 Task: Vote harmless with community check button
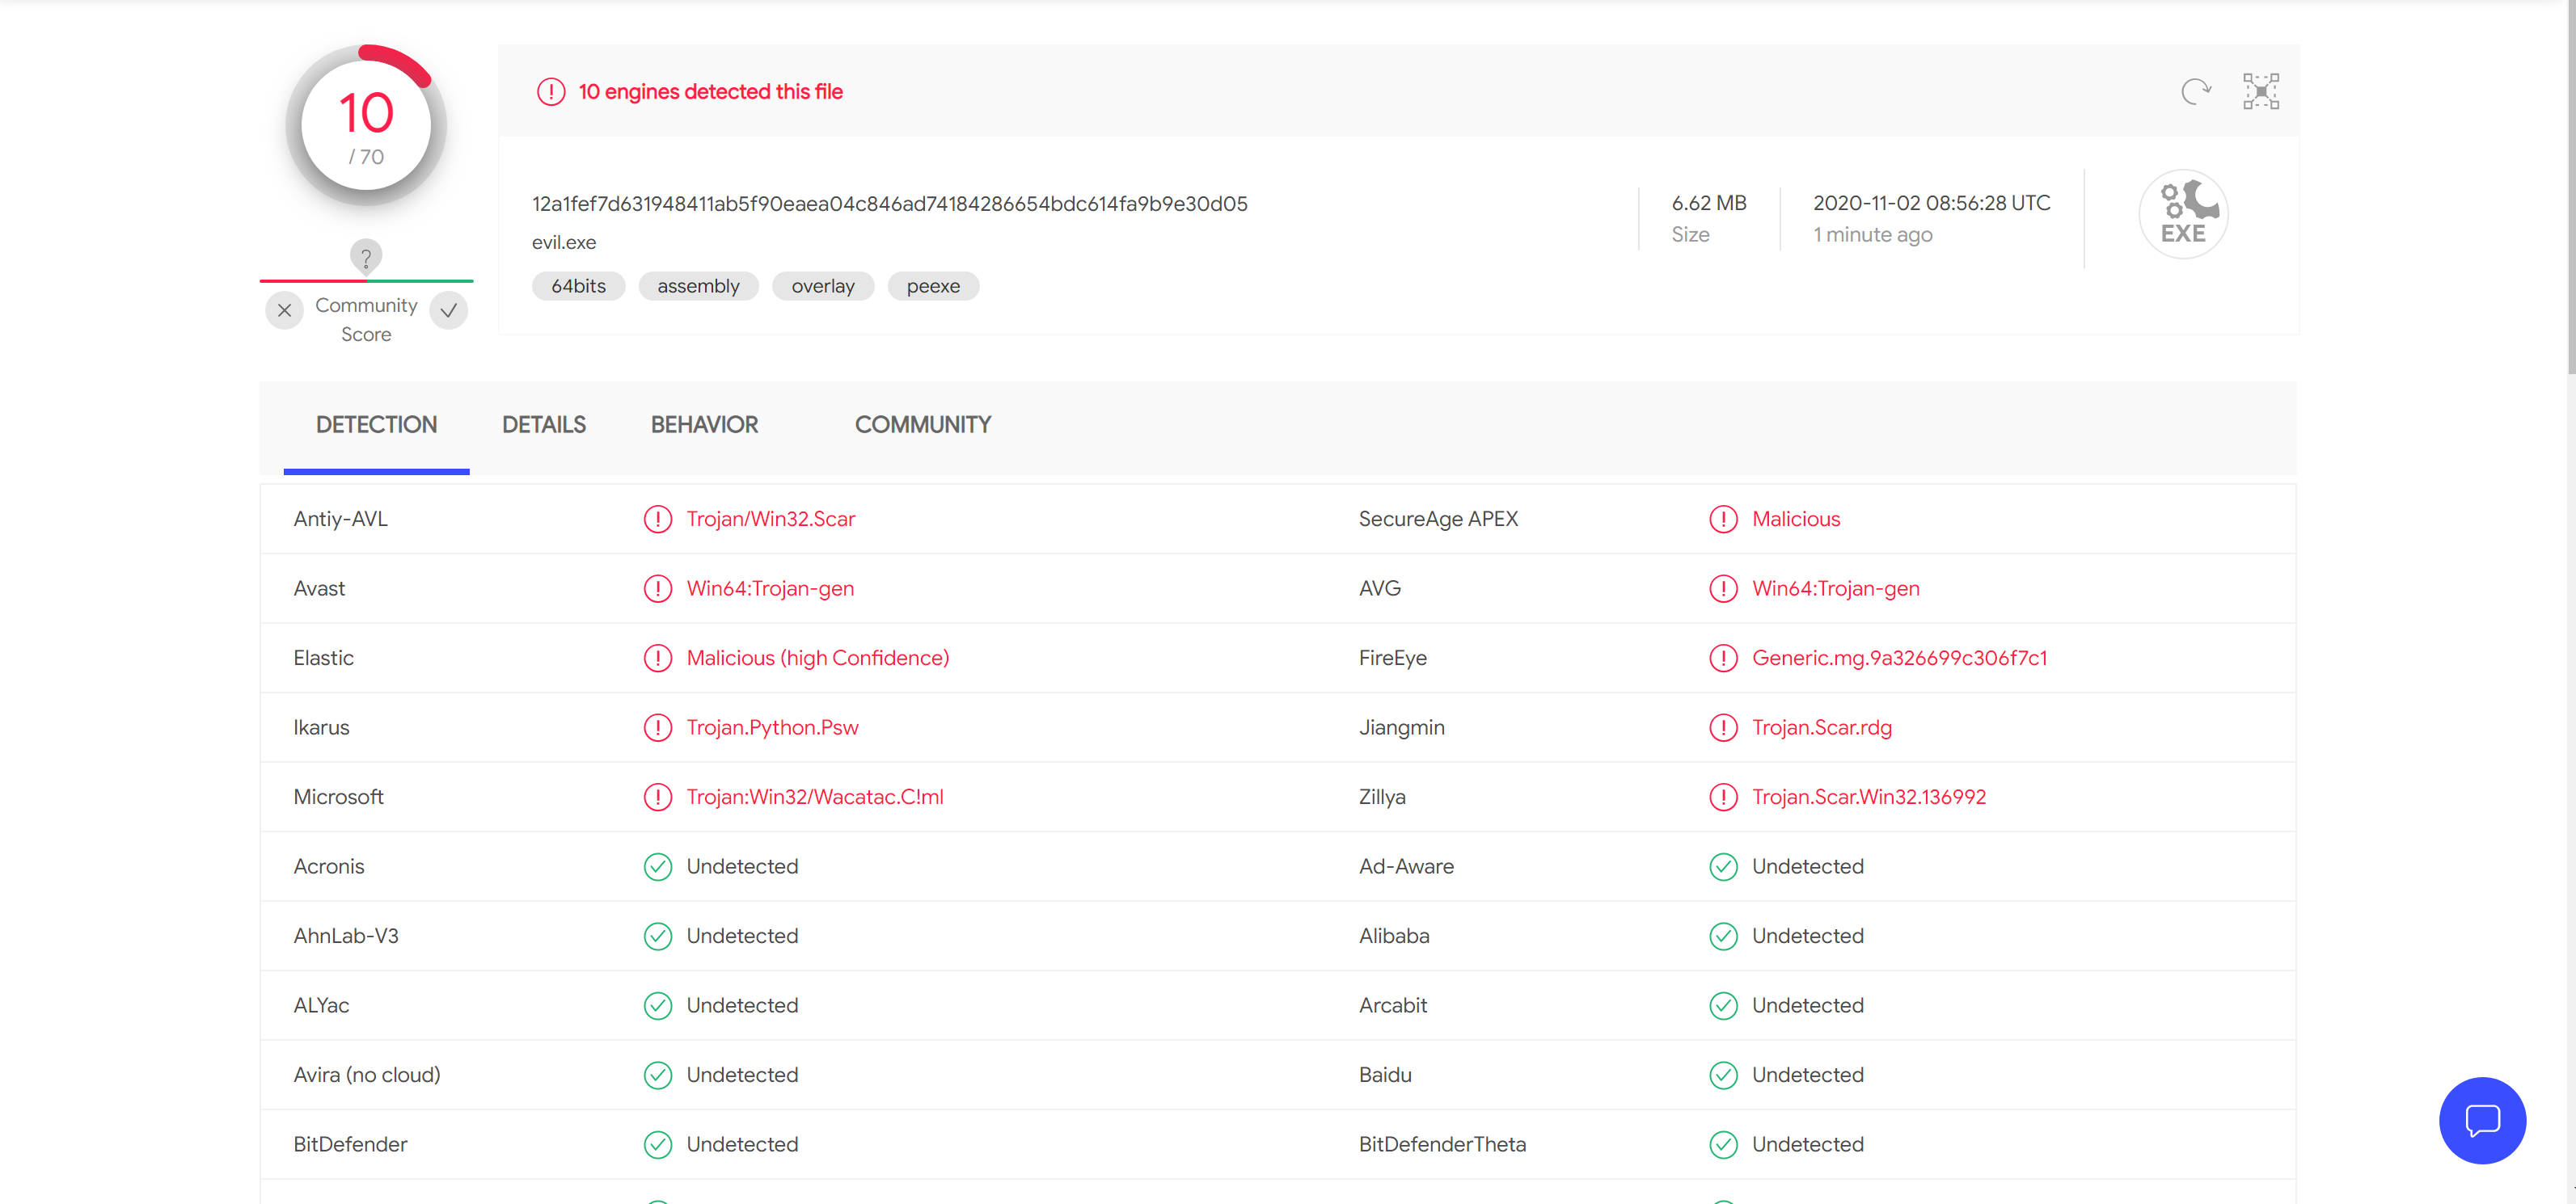tap(449, 309)
